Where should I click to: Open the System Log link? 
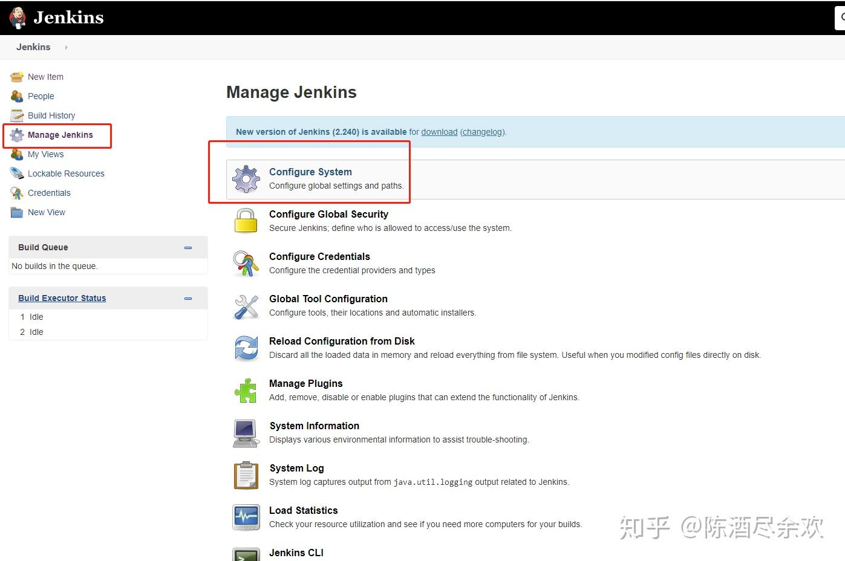[296, 468]
